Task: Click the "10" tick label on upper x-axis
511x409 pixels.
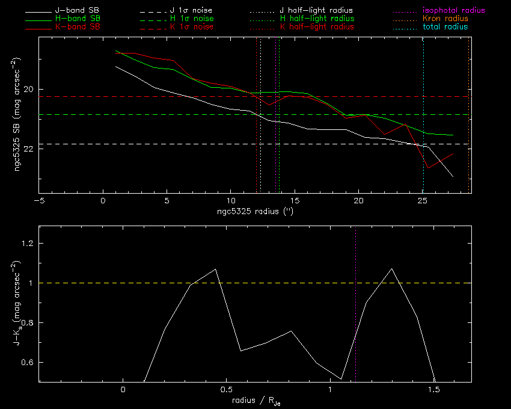Action: 231,201
